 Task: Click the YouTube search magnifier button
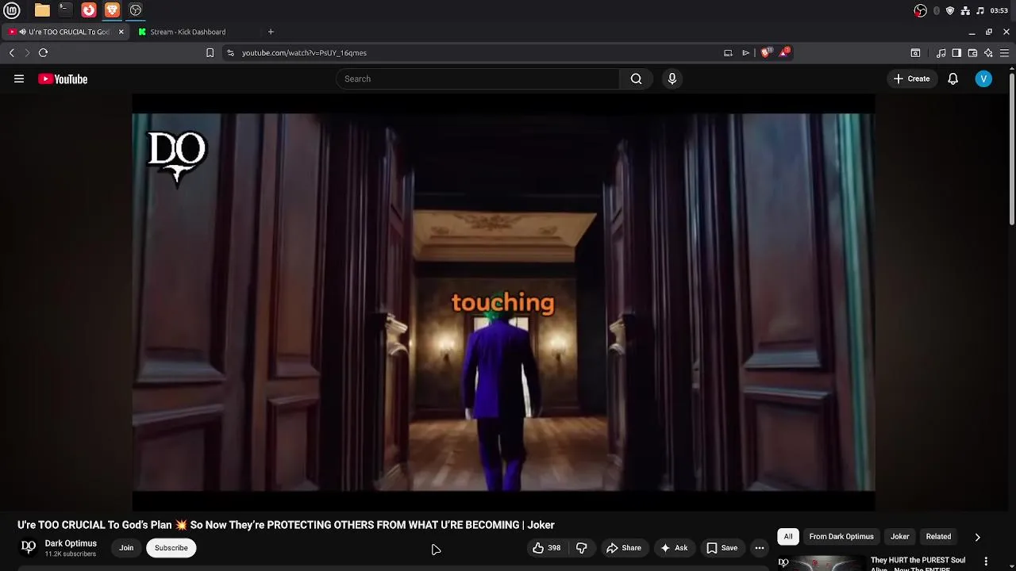click(637, 79)
